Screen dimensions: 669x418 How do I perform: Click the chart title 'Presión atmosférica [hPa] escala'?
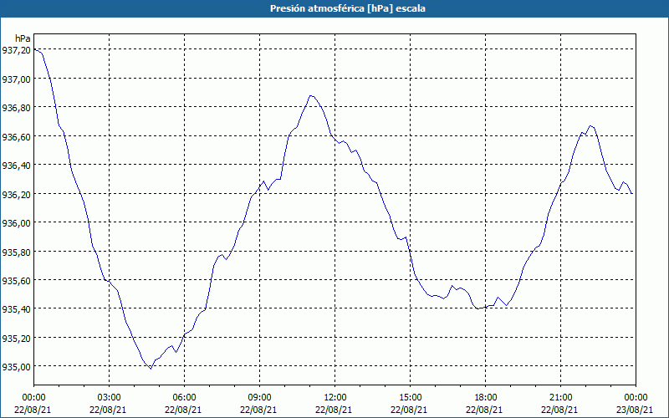[x=347, y=8]
